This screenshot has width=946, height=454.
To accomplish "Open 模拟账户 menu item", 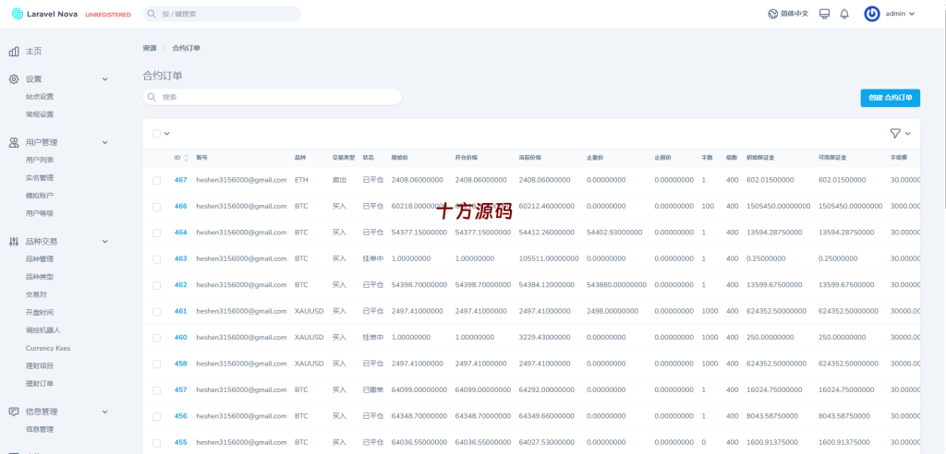I will (x=40, y=196).
